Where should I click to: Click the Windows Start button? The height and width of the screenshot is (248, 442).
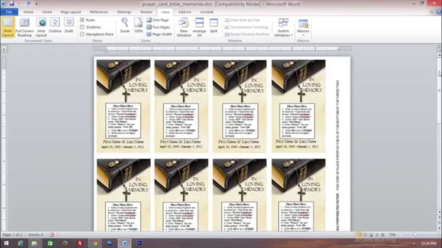point(6,243)
